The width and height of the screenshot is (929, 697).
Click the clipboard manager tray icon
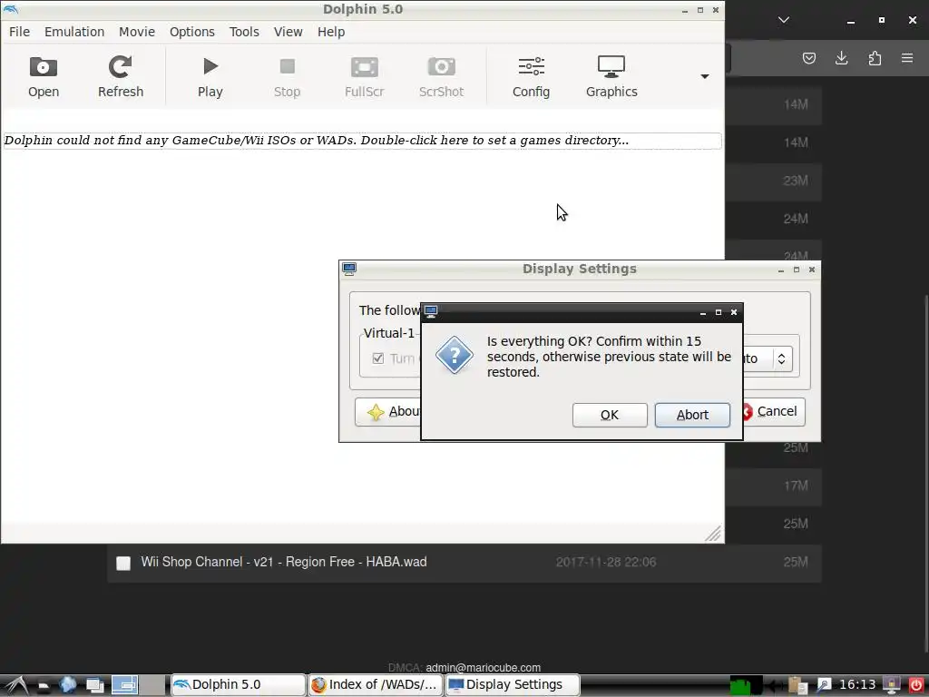pos(798,685)
